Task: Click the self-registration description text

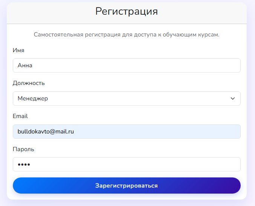Action: point(126,35)
